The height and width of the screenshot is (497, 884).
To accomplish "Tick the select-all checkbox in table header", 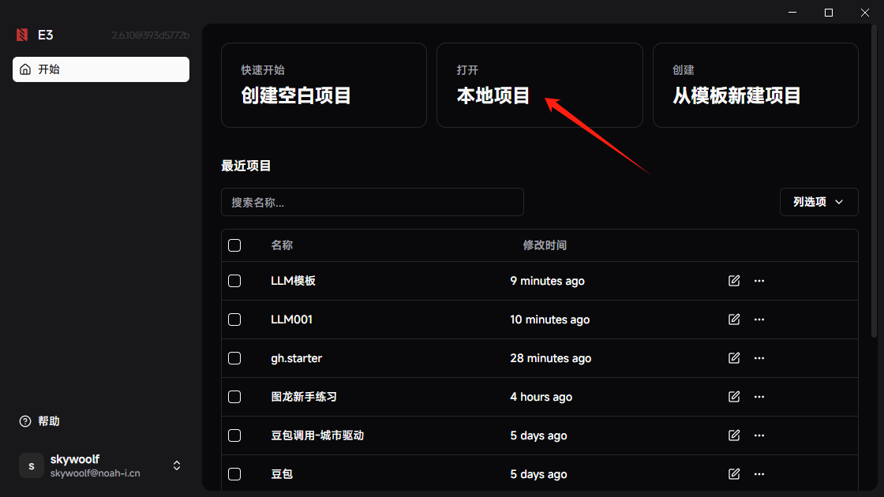I will tap(234, 245).
